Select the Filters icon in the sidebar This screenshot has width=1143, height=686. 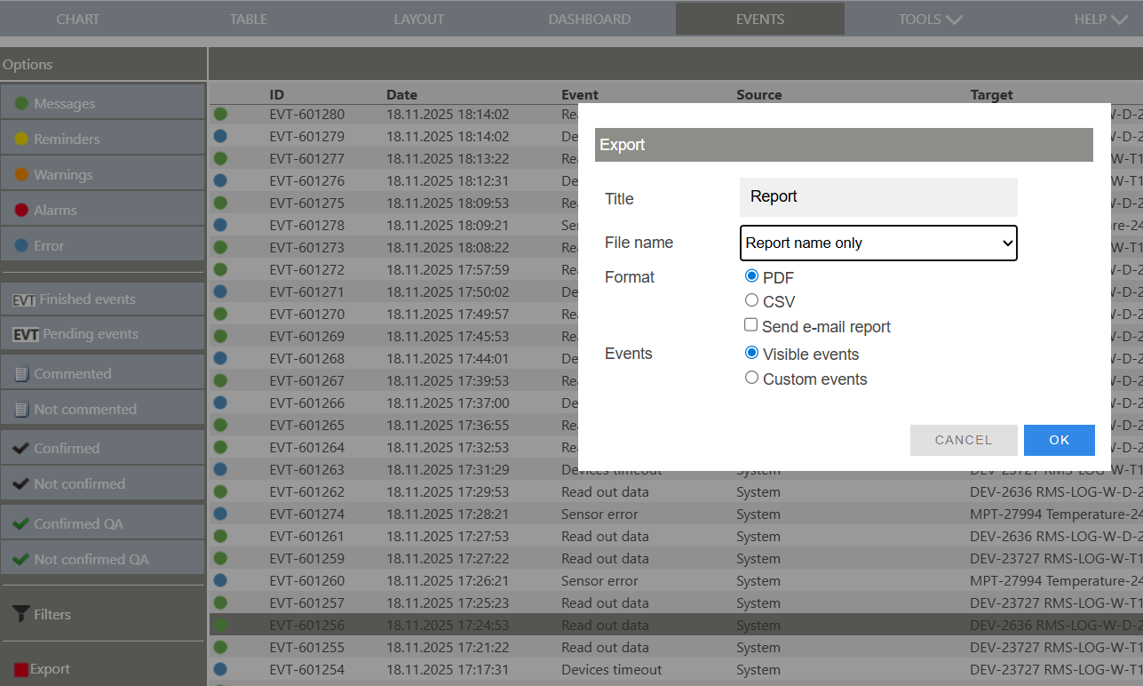tap(20, 614)
